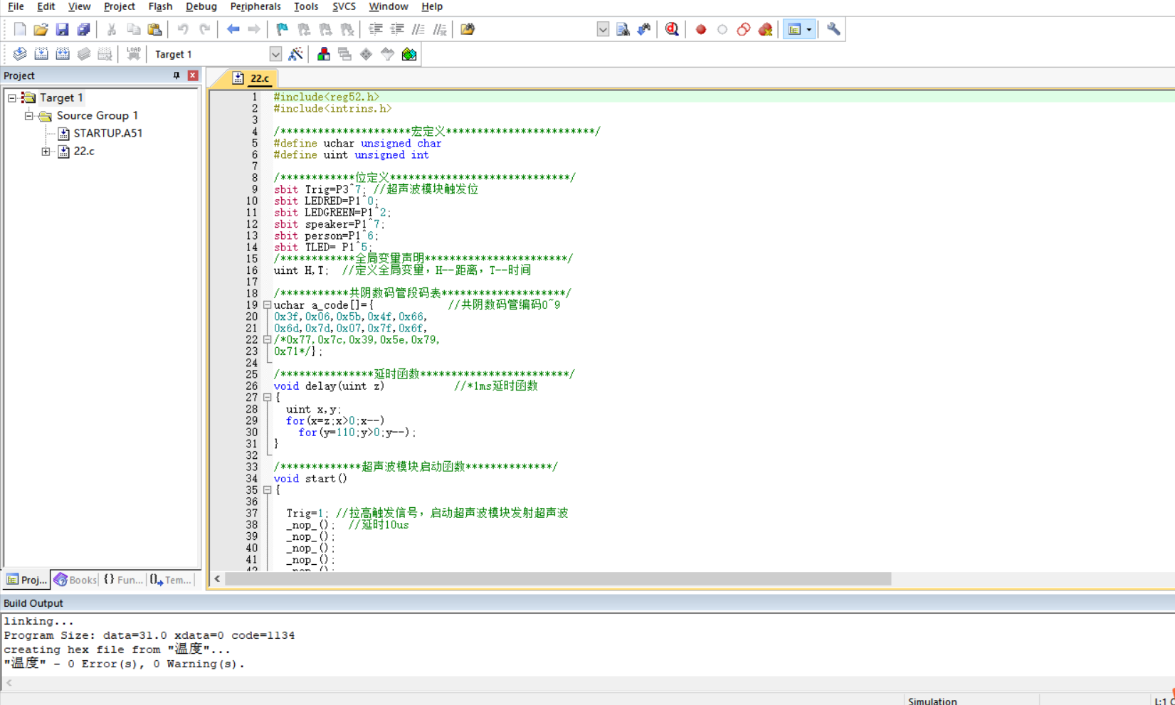1175x705 pixels.
Task: Start the debug session using magnifier icon
Action: (672, 29)
